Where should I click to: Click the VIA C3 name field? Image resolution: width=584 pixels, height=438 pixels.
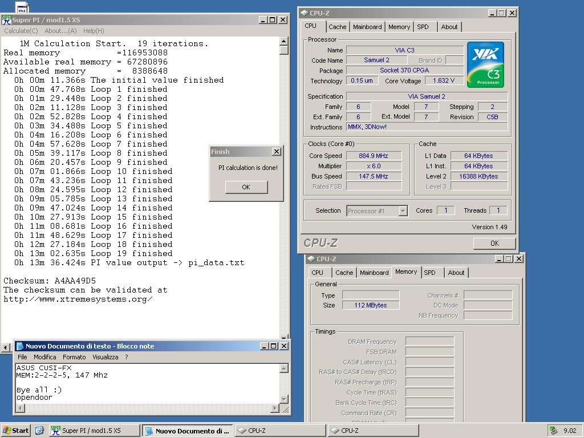[x=404, y=50]
